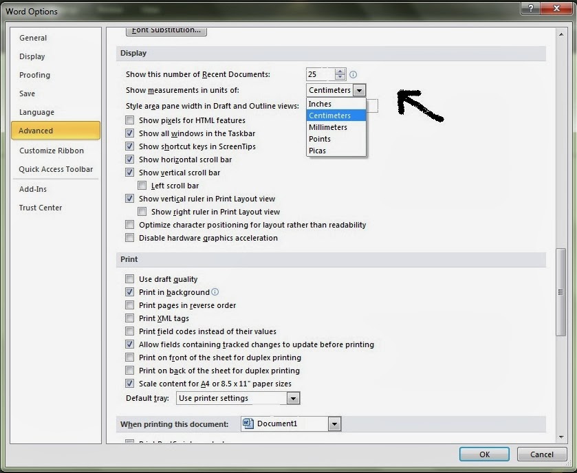Screen dimensions: 577x473
Task: Check Print pages in reverse order
Action: pyautogui.click(x=129, y=305)
